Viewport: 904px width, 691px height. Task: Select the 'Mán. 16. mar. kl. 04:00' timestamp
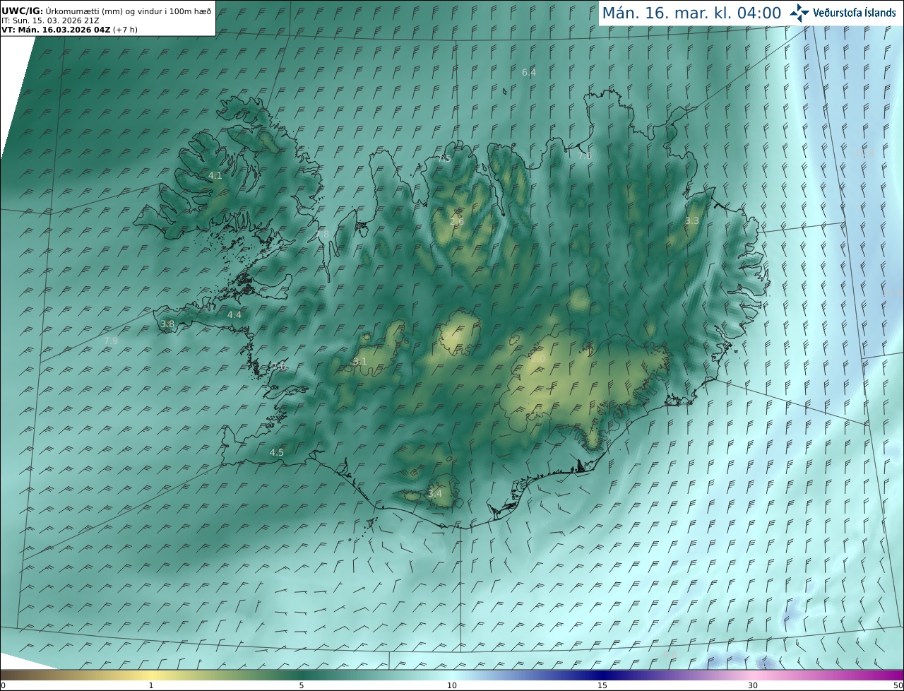691,13
